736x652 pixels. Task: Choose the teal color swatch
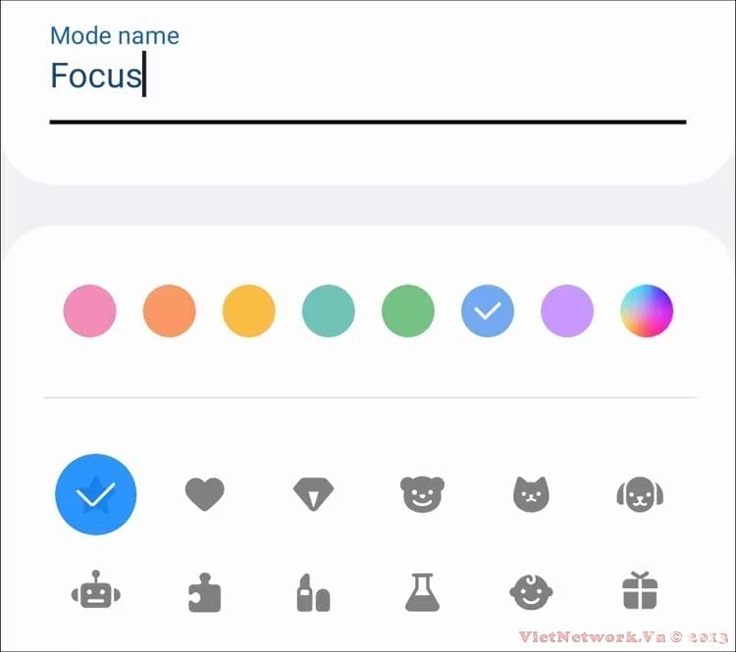pyautogui.click(x=329, y=311)
